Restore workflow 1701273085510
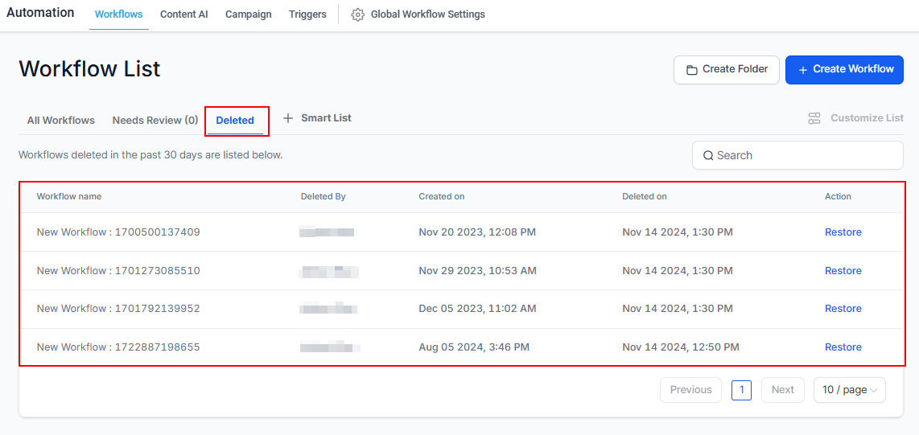The height and width of the screenshot is (435, 919). click(843, 271)
